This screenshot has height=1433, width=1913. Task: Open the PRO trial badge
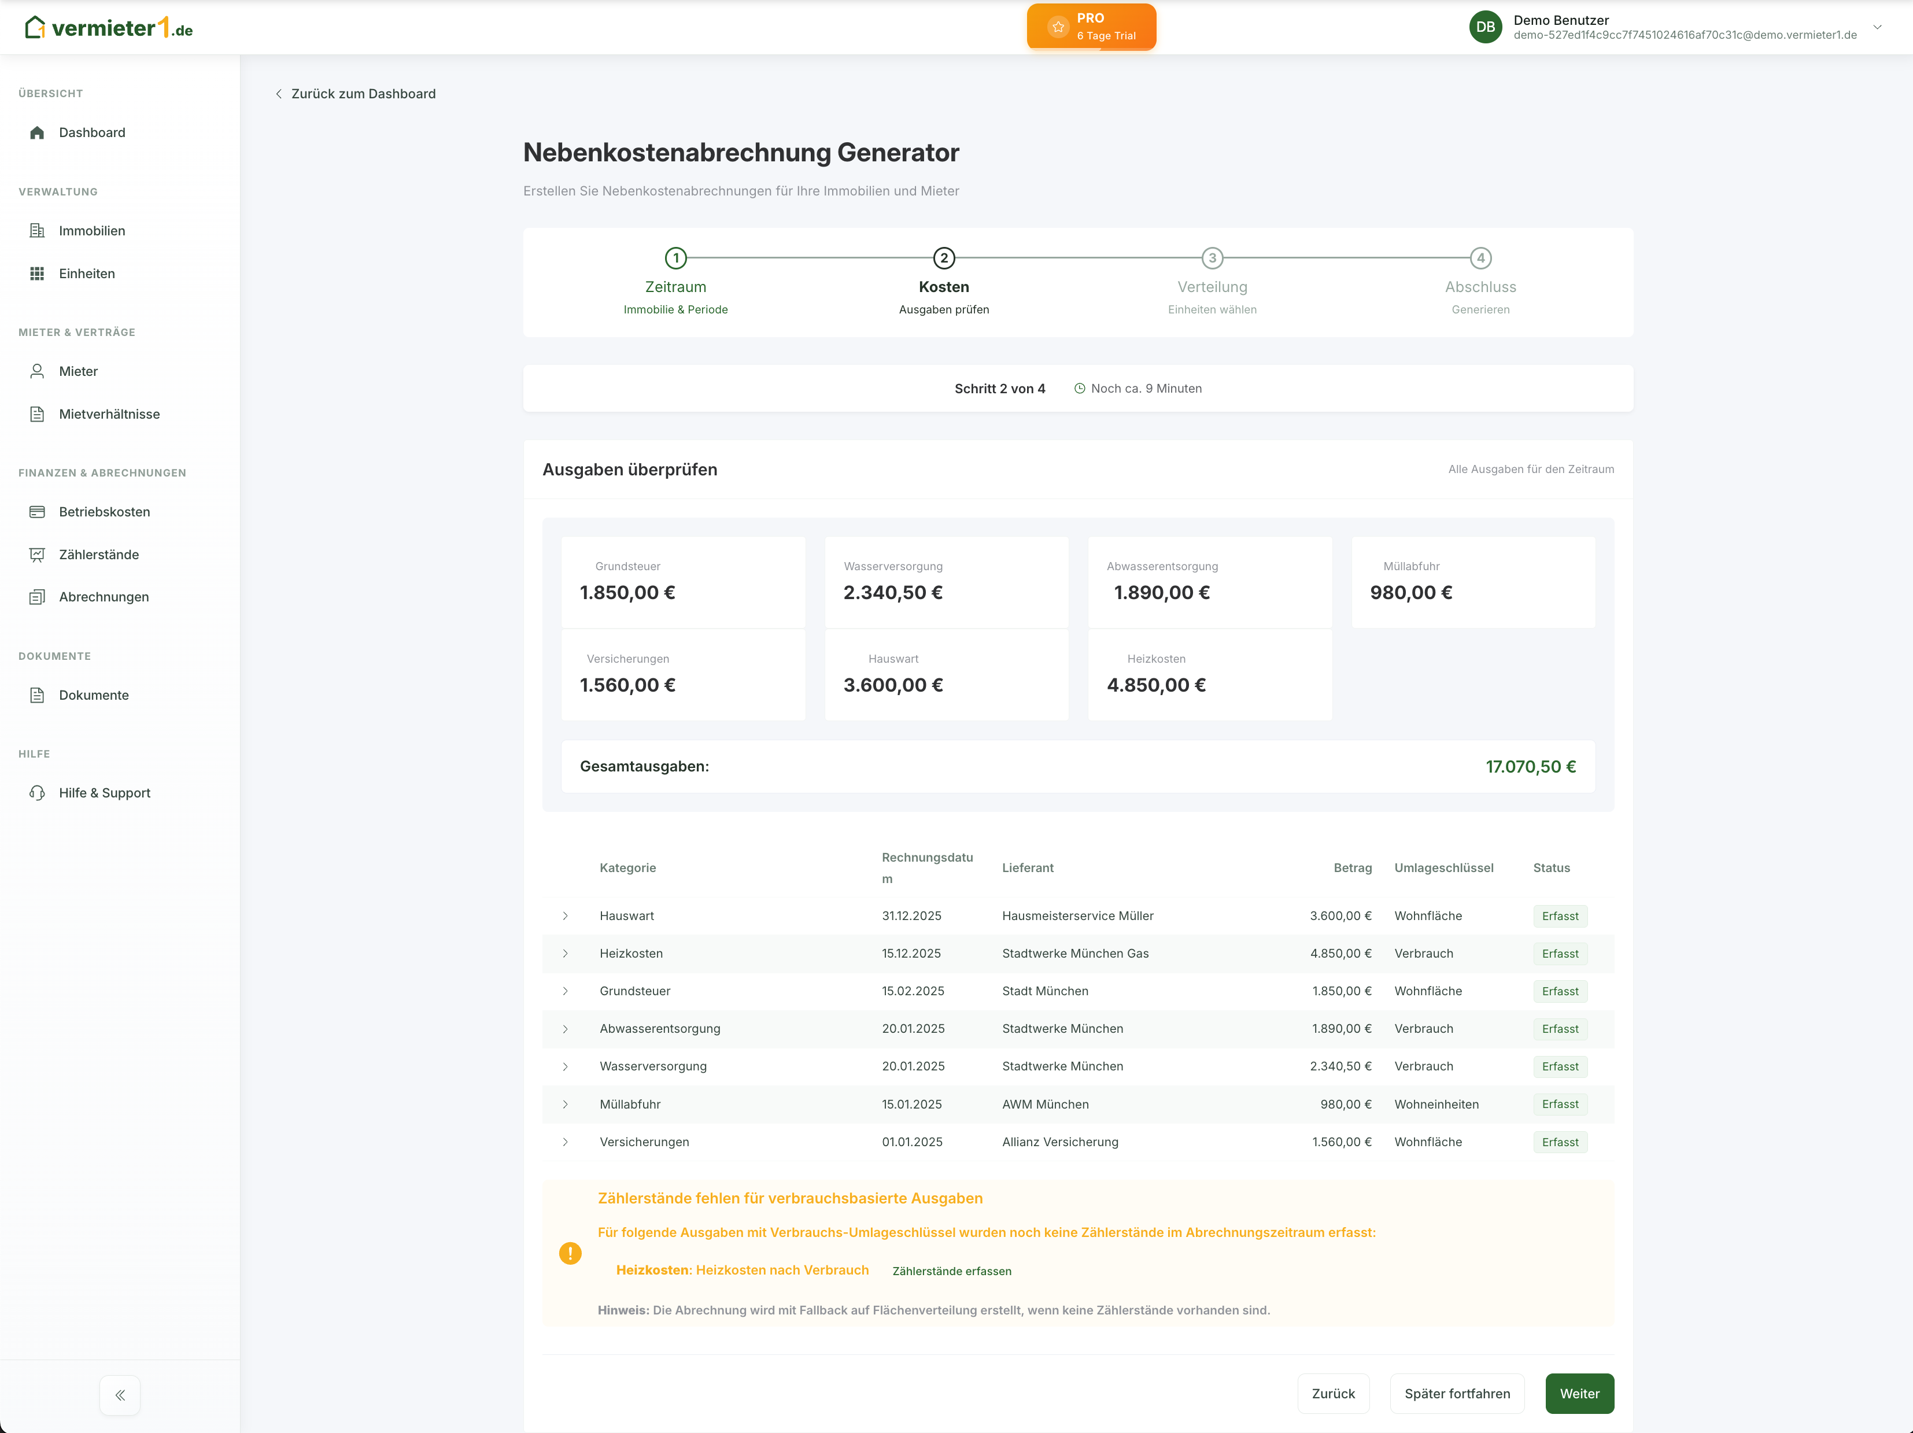click(x=1091, y=27)
